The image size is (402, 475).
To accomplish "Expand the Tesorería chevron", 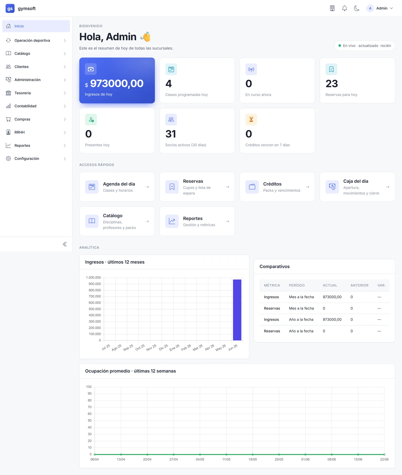I will point(65,93).
